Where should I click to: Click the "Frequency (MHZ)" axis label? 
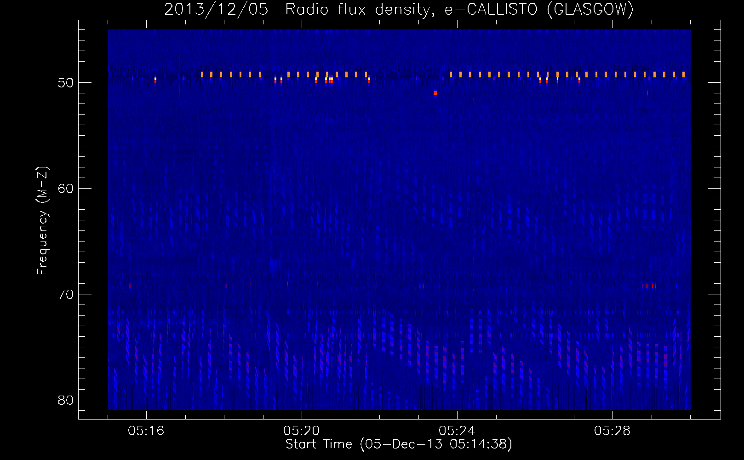tap(42, 221)
